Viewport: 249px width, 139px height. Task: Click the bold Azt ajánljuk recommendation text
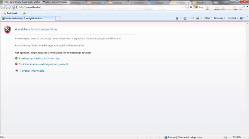[53, 52]
